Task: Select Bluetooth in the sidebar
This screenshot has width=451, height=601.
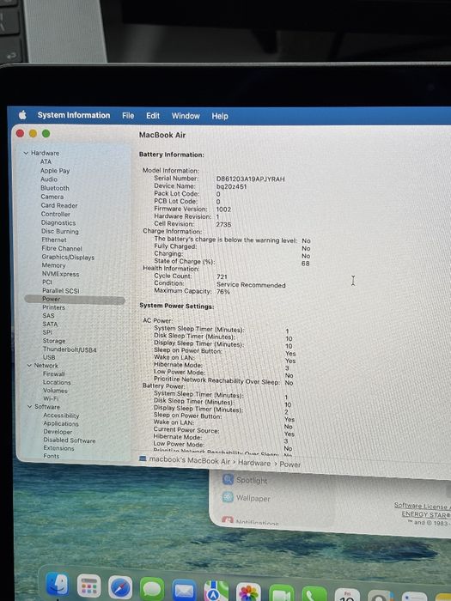Action: coord(55,188)
